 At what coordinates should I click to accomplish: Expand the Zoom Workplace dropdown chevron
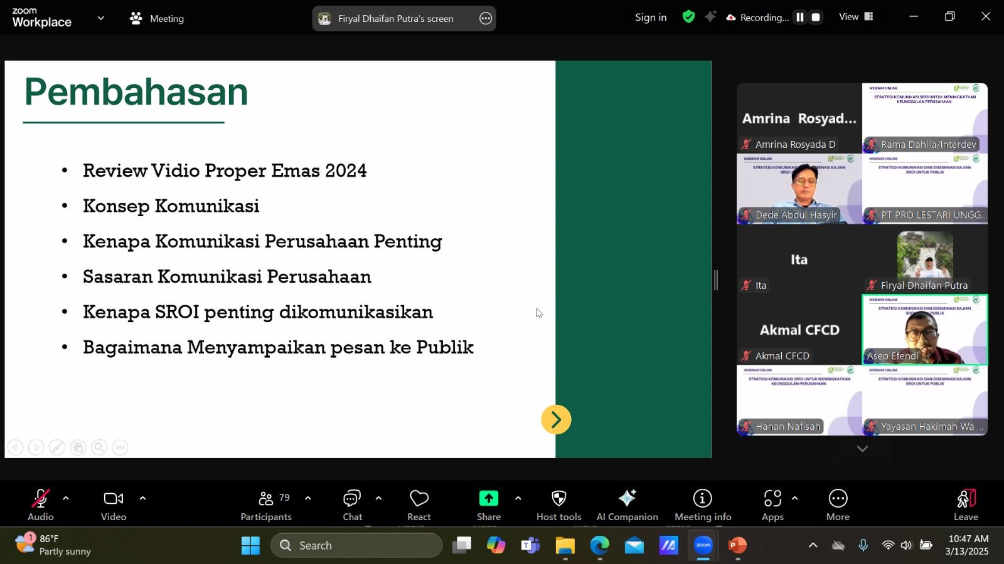pyautogui.click(x=101, y=18)
